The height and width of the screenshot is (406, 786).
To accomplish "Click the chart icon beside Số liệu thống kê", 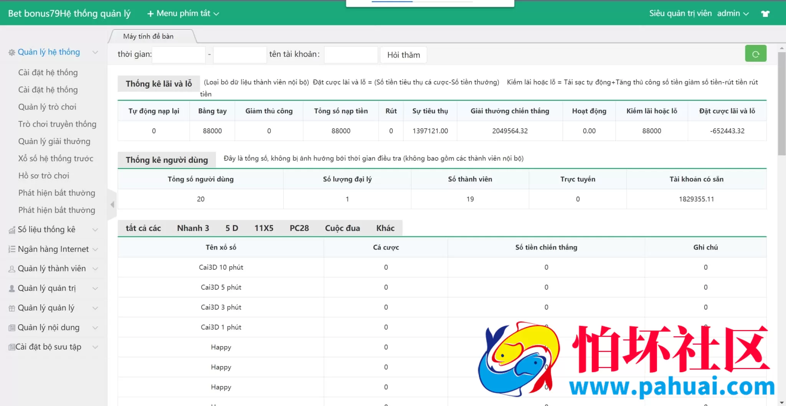I will pyautogui.click(x=12, y=230).
